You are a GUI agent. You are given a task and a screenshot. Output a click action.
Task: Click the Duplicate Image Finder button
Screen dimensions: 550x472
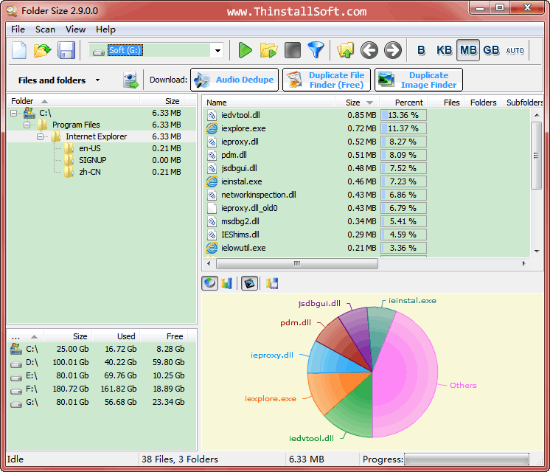[419, 80]
